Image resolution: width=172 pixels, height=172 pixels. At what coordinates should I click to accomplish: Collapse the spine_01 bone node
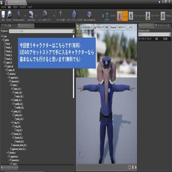point(4,63)
